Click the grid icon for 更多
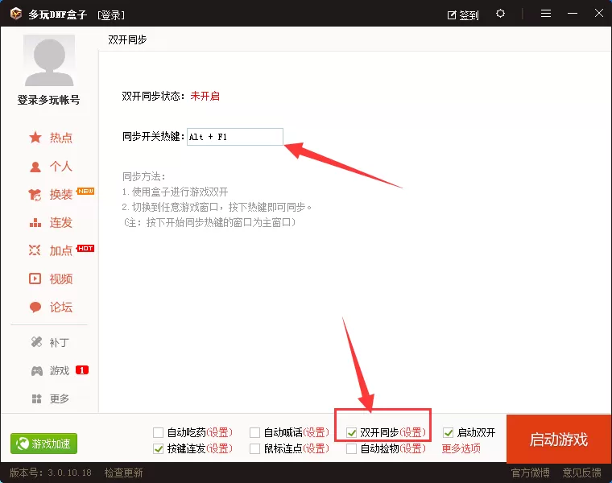 click(x=36, y=398)
